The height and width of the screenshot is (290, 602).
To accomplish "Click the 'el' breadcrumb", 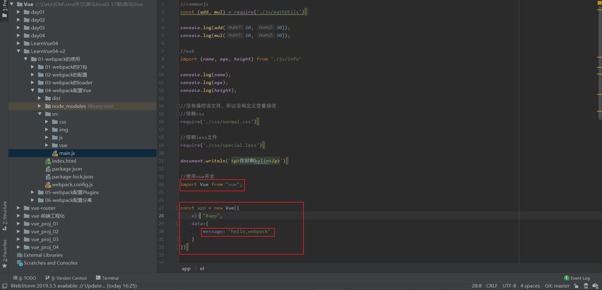I will (x=202, y=269).
